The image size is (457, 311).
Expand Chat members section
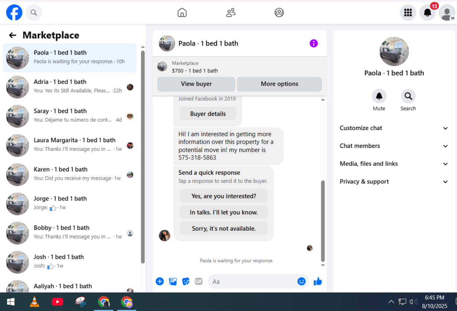(x=394, y=146)
